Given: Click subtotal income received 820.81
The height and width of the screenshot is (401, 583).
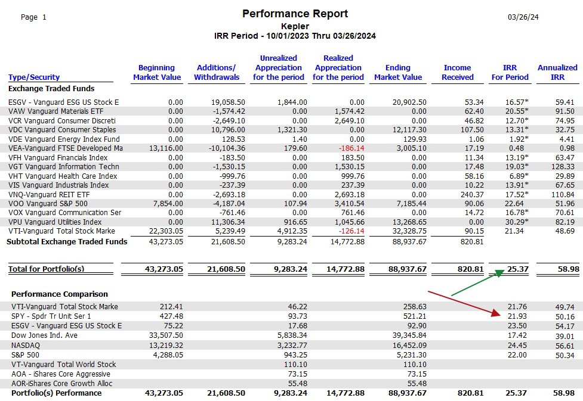Looking at the screenshot, I should click(x=472, y=242).
